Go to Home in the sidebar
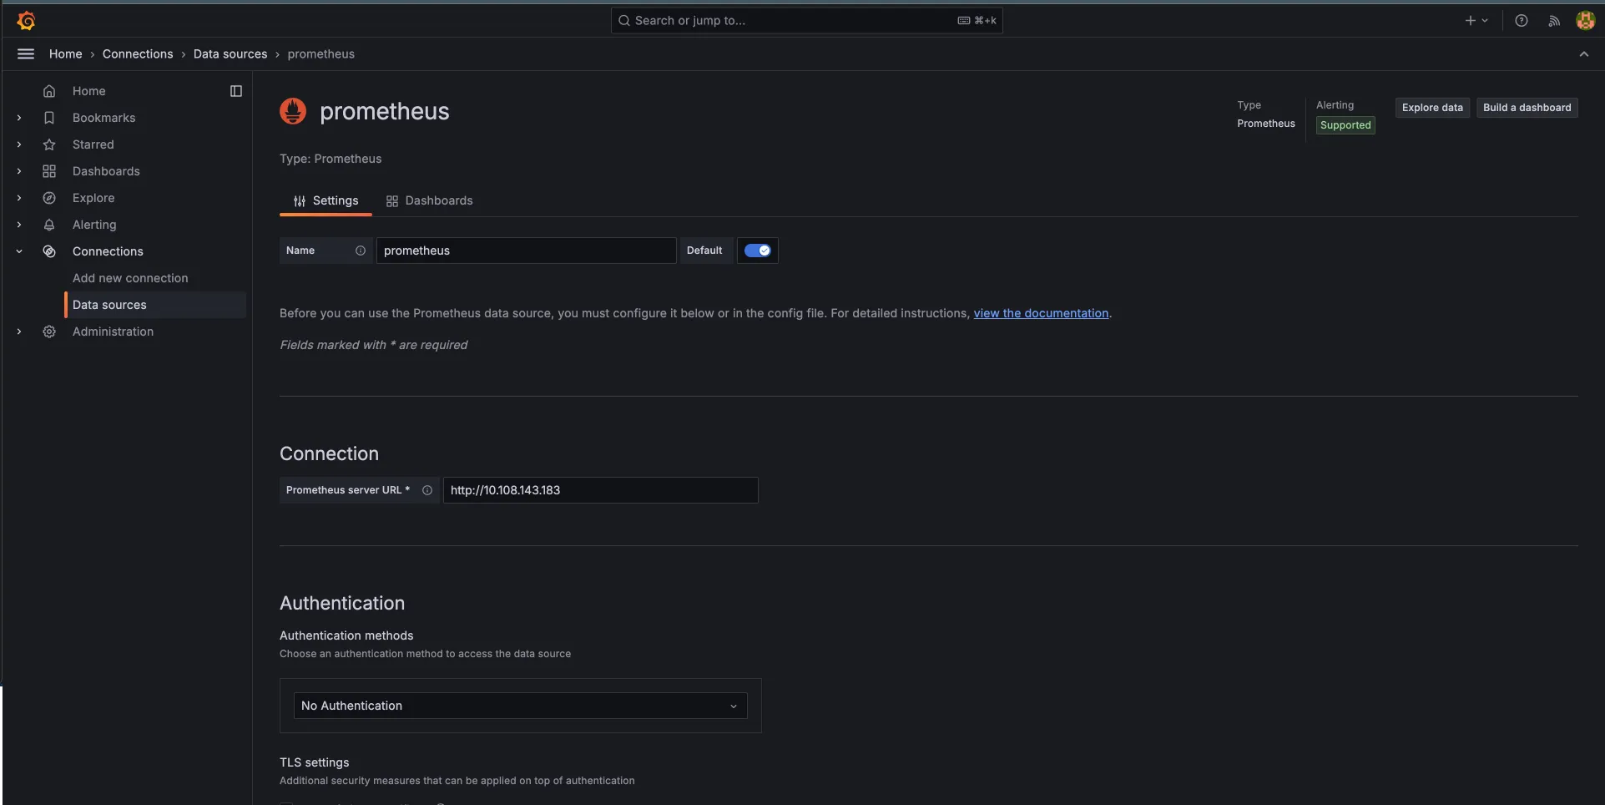Viewport: 1605px width, 805px height. (88, 91)
